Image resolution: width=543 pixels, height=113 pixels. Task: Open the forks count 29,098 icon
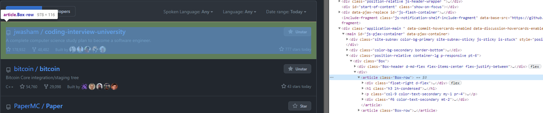46,86
